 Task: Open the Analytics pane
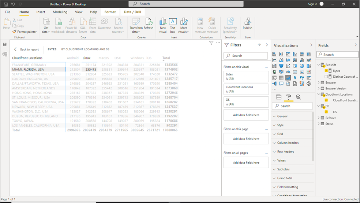[298, 97]
